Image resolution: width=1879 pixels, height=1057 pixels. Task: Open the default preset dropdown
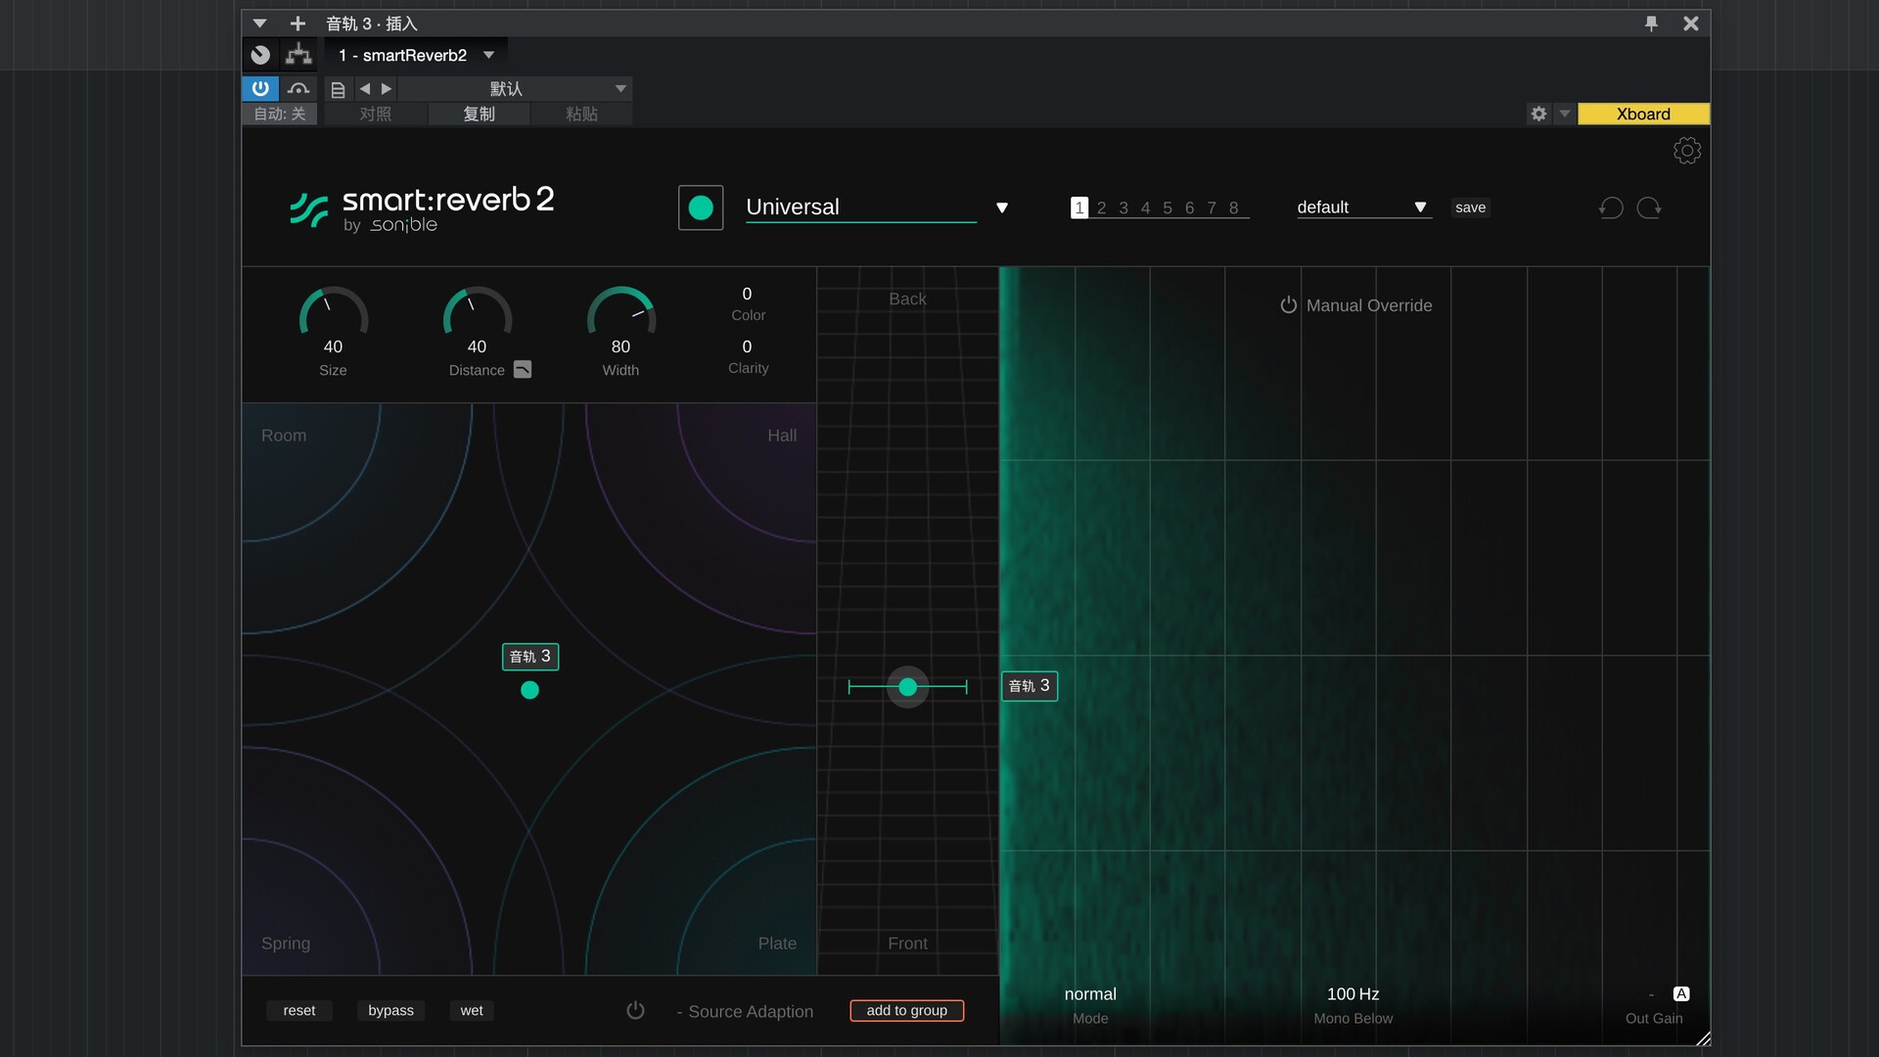click(1363, 207)
